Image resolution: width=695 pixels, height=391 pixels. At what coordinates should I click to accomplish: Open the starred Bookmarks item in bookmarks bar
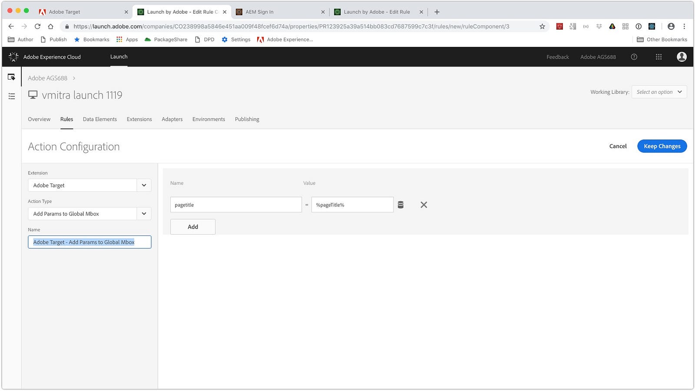pos(92,40)
